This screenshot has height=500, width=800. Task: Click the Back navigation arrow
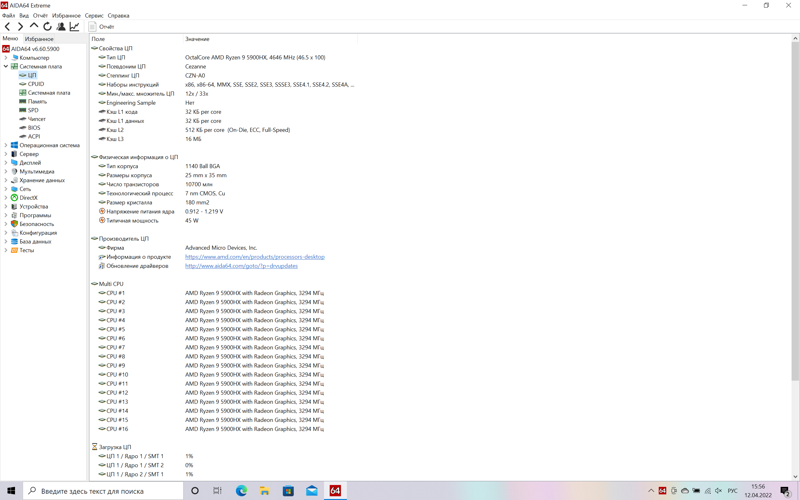(x=7, y=27)
